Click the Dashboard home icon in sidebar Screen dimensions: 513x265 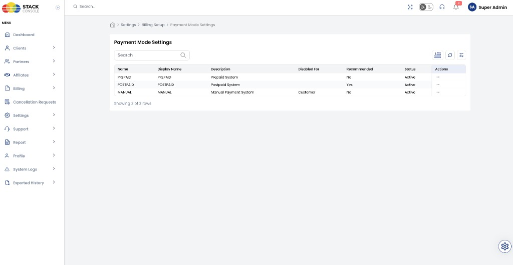(x=7, y=34)
